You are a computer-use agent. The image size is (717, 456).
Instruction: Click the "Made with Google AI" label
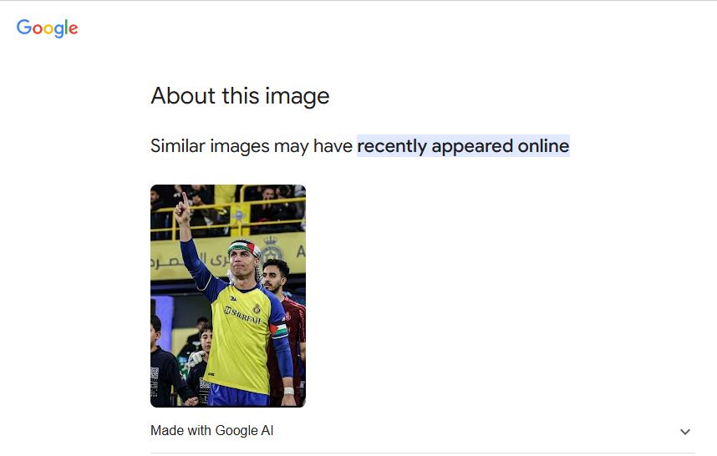pyautogui.click(x=211, y=431)
